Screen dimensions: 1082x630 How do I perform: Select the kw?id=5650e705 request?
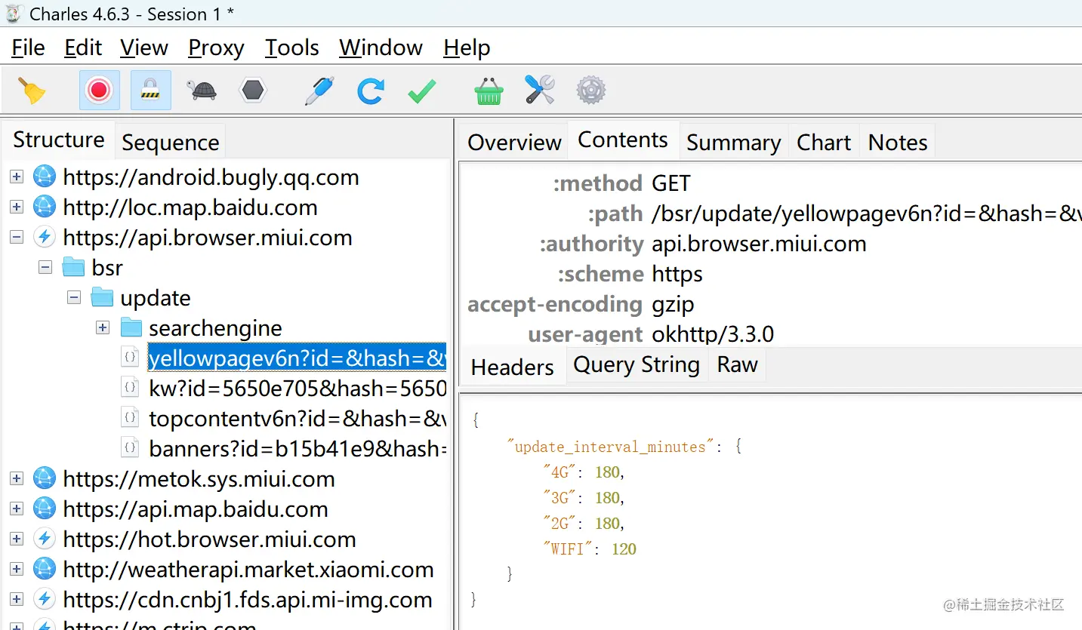pyautogui.click(x=297, y=389)
